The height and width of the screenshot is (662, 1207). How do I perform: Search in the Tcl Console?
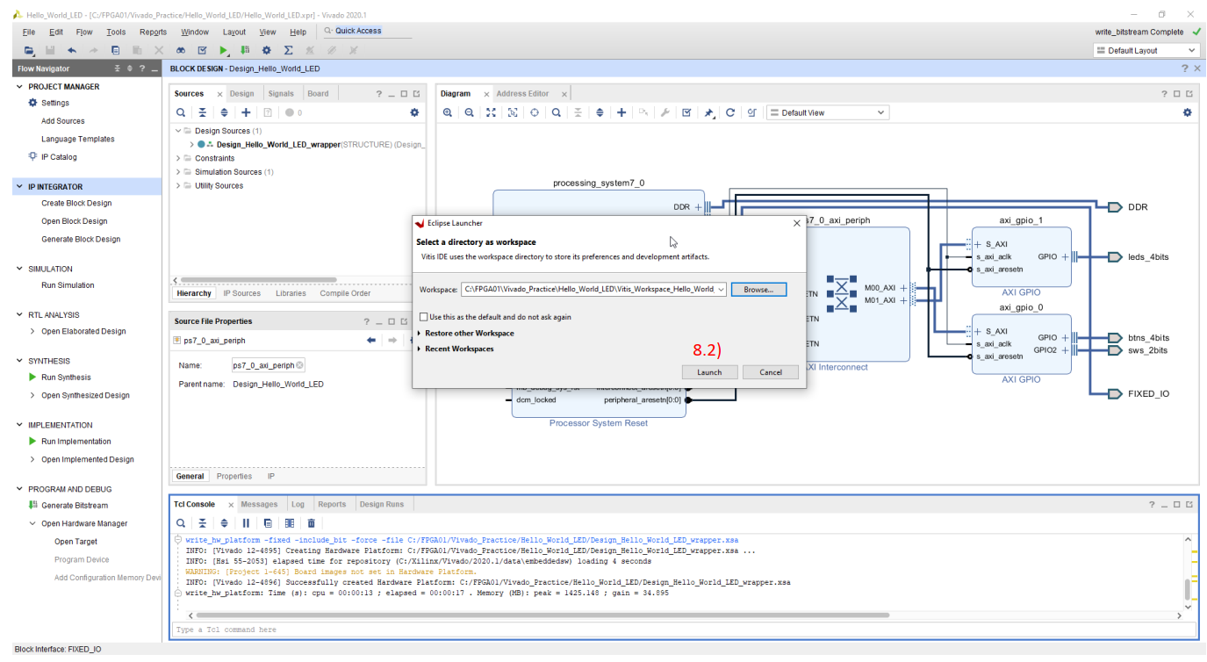pos(181,523)
